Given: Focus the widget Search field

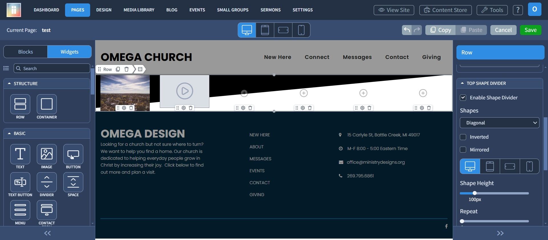Looking at the screenshot, I should coord(52,68).
